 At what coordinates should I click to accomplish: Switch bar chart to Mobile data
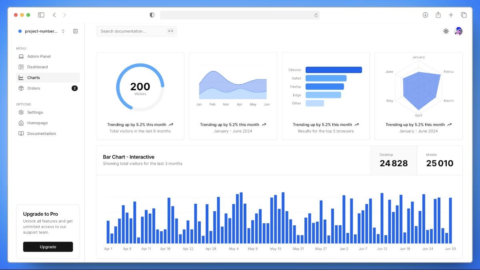point(440,160)
